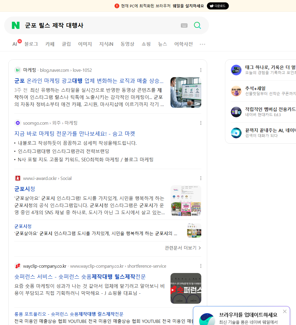Open 지금 바로 마케팅 전문가를 만나보세요 link
Viewport: 296px width, 325px height.
(x=75, y=134)
